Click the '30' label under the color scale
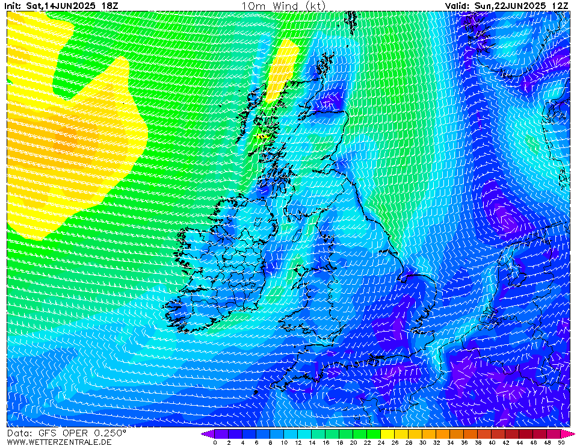The width and height of the screenshot is (577, 446). 422,442
